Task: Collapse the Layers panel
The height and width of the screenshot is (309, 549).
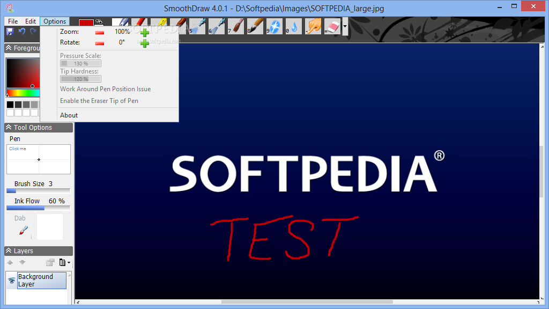Action: click(9, 251)
